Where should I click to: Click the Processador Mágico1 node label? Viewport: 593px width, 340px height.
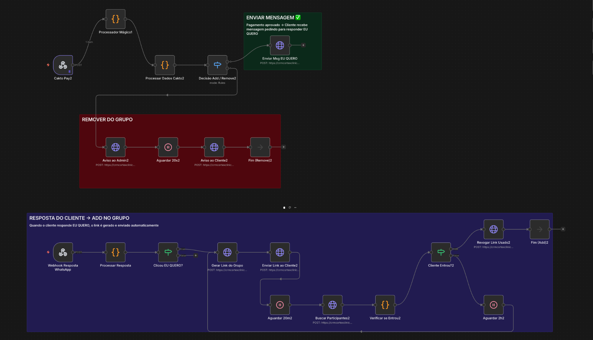click(x=116, y=32)
